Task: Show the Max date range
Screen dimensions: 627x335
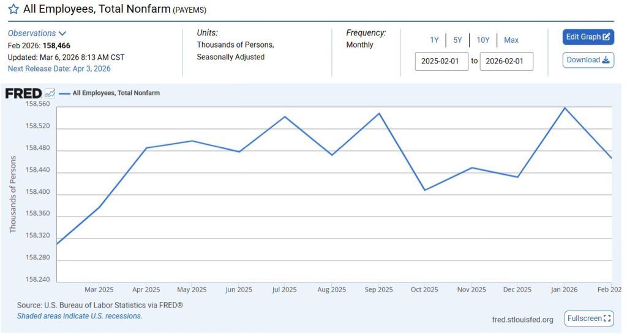Action: point(511,40)
